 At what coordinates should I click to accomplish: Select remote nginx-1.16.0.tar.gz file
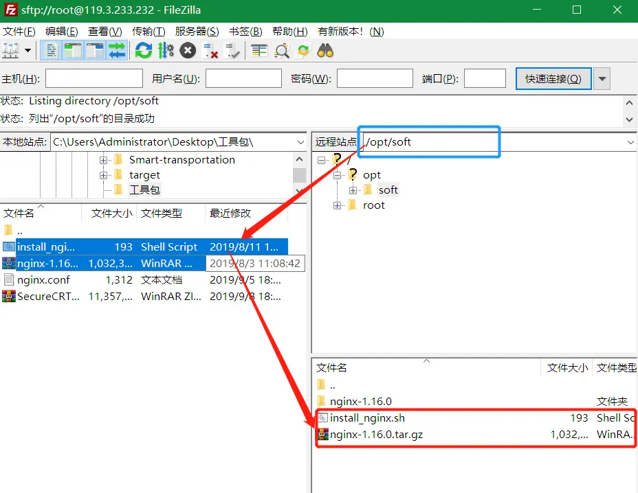(475, 435)
